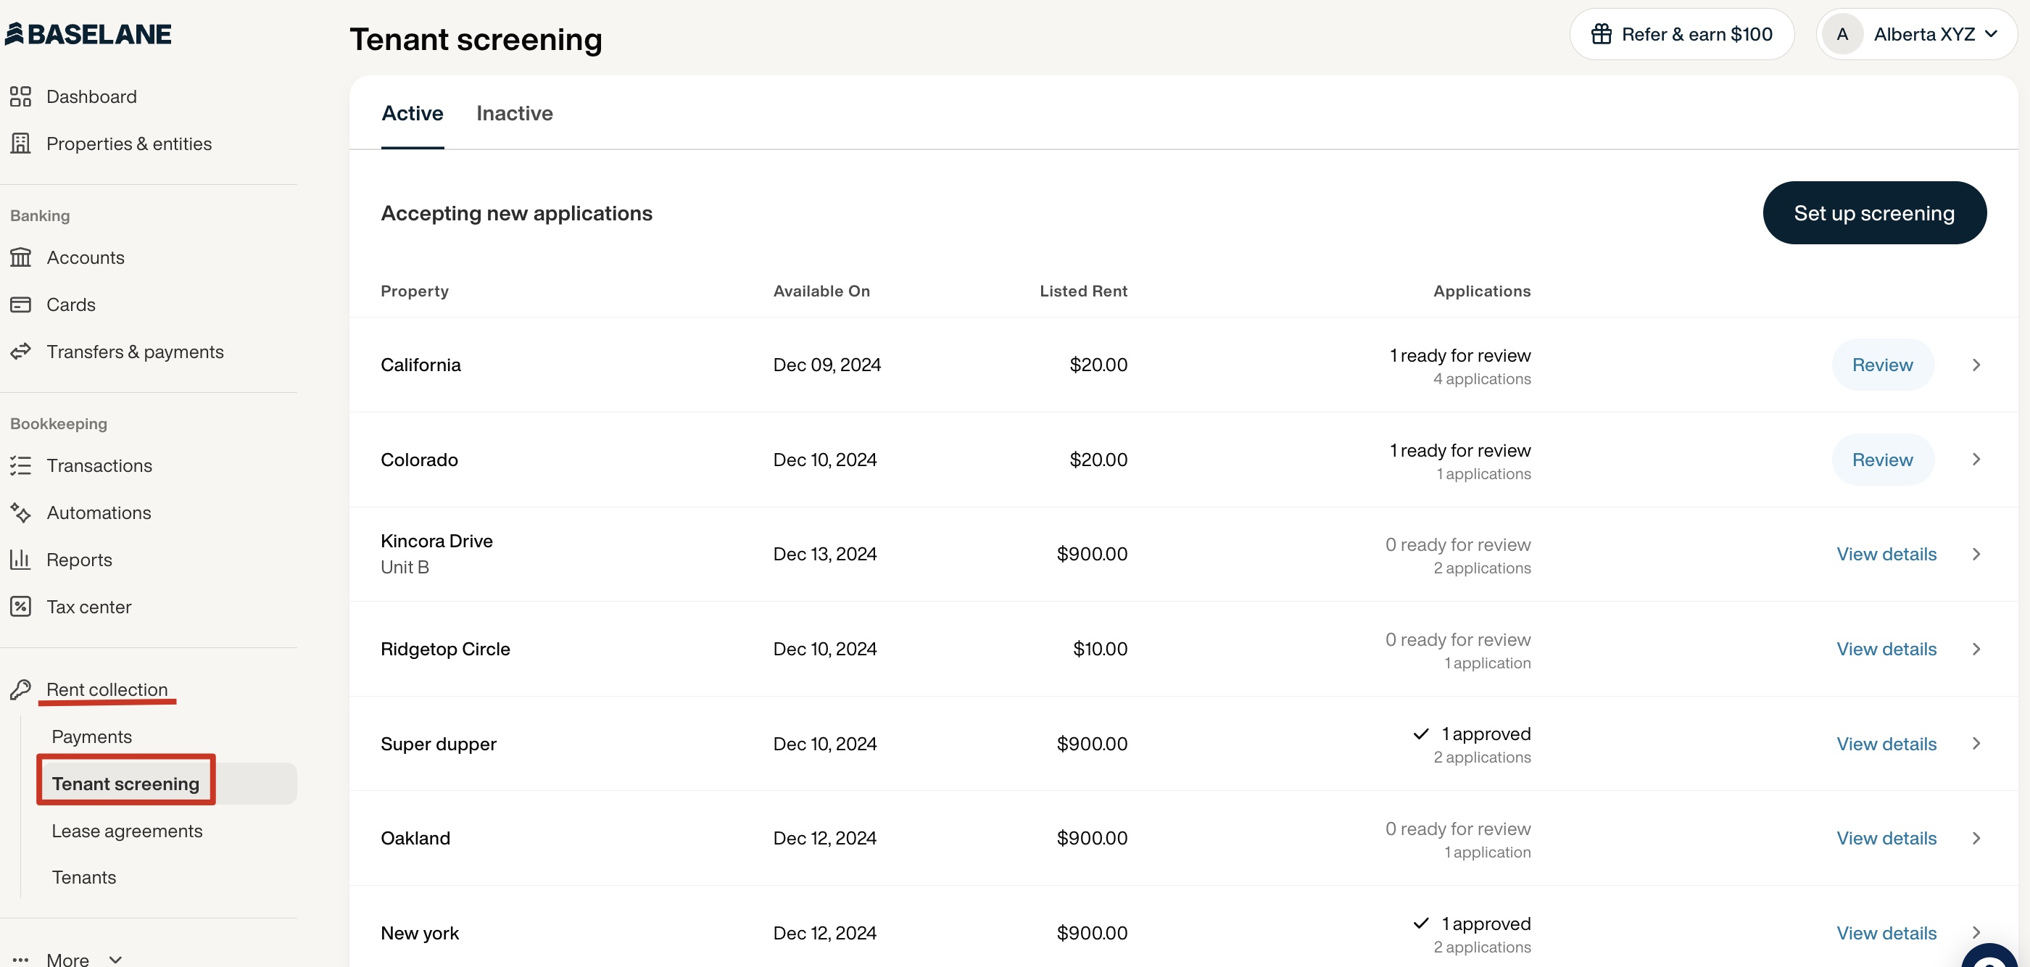Select Tenant screening in sidebar
This screenshot has height=967, width=2030.
(x=126, y=784)
